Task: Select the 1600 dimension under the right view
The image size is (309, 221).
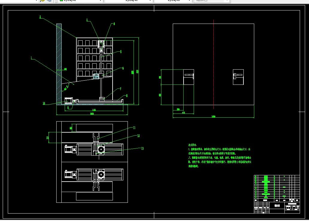Action: (x=213, y=116)
